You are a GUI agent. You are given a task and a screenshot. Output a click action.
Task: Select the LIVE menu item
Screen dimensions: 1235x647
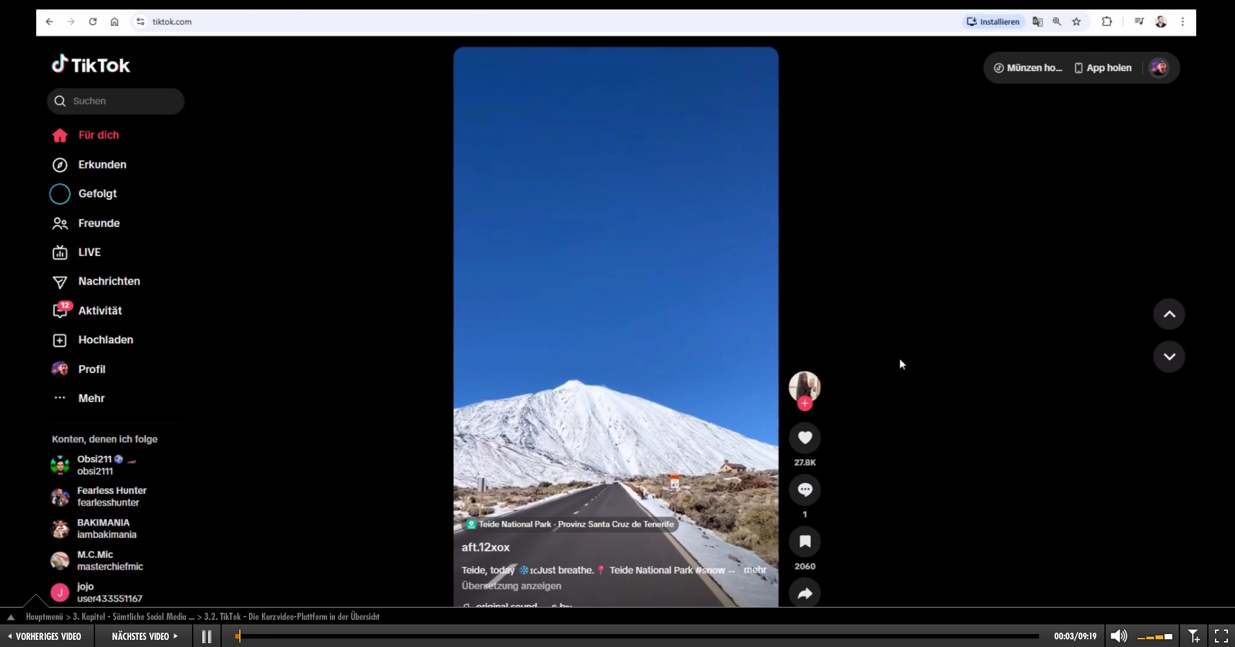pos(89,252)
